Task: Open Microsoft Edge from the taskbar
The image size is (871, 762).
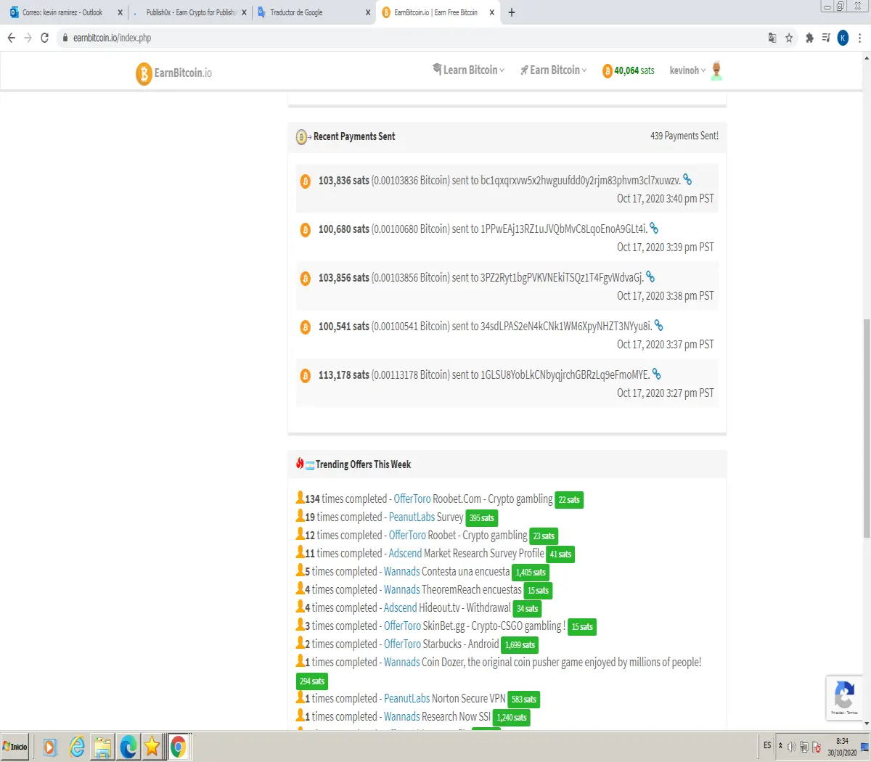Action: click(128, 747)
